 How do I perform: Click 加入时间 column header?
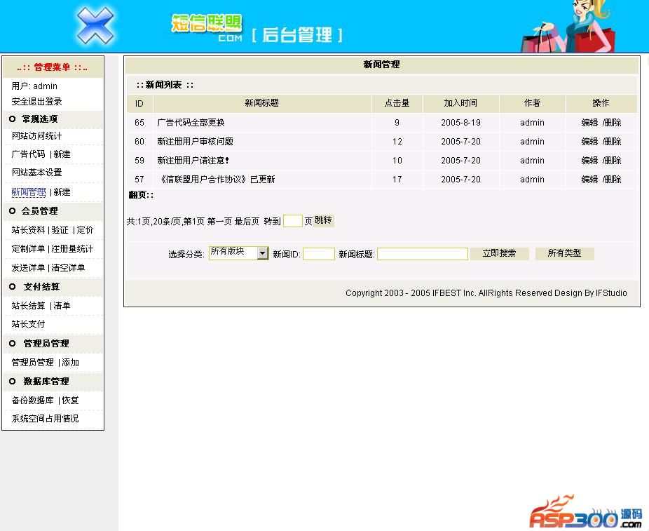point(460,103)
